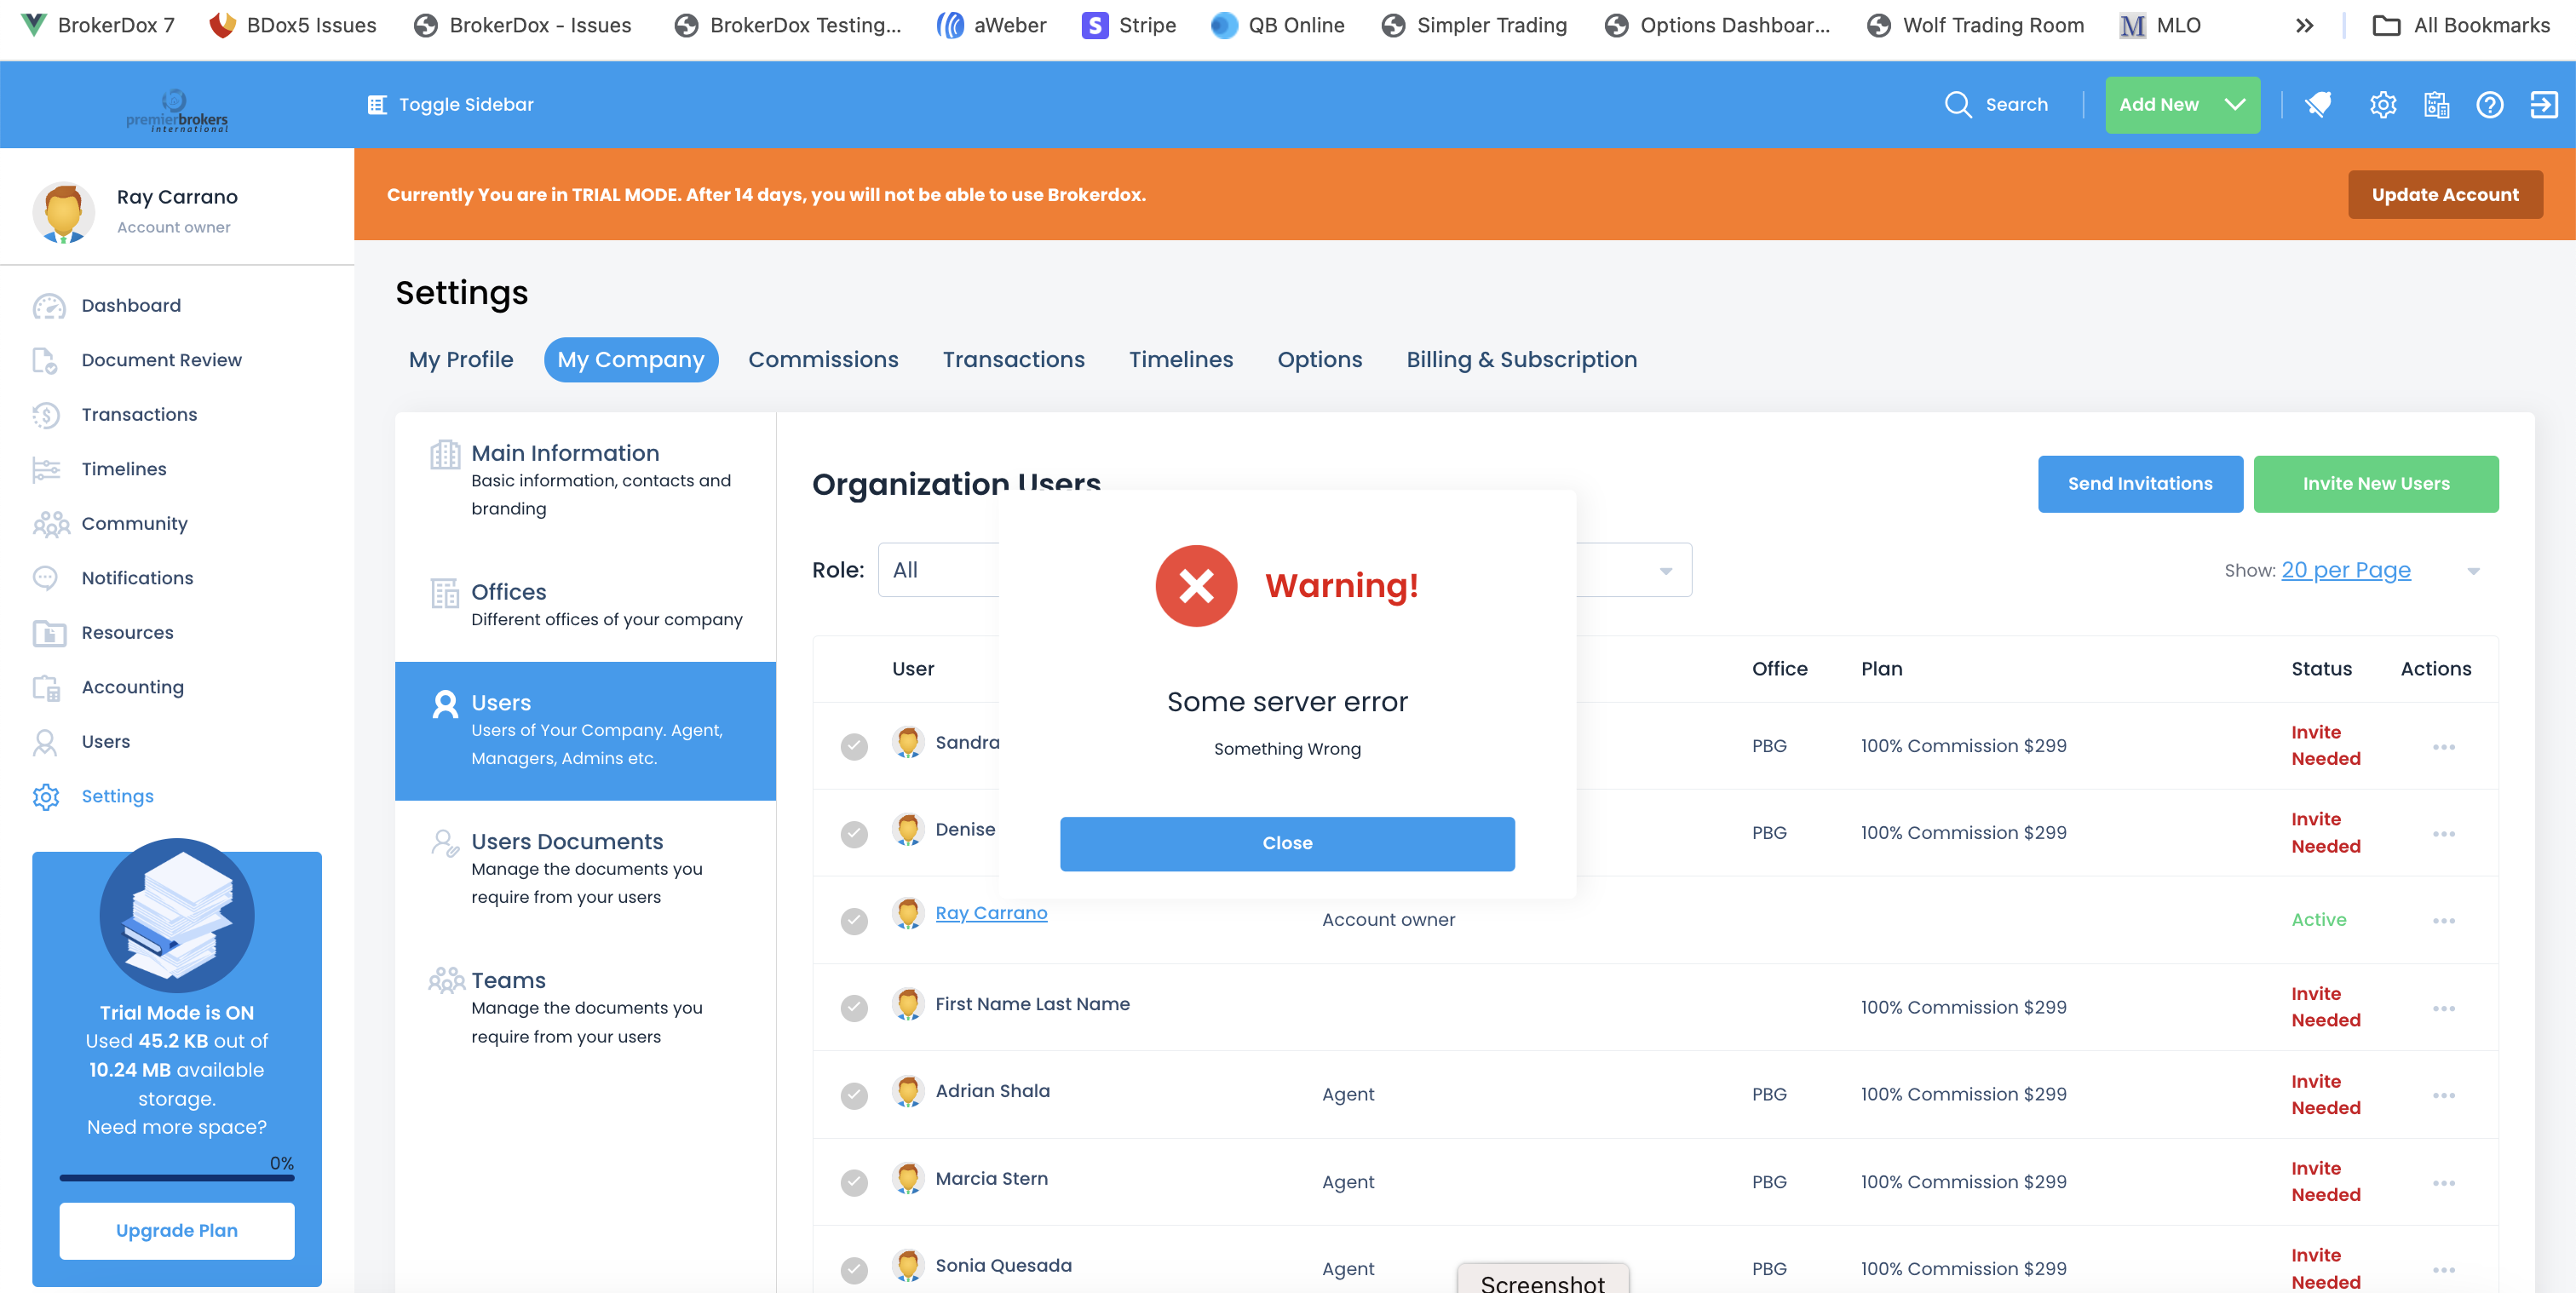Viewport: 2576px width, 1293px height.
Task: Click the premier brokers logo
Action: (177, 111)
